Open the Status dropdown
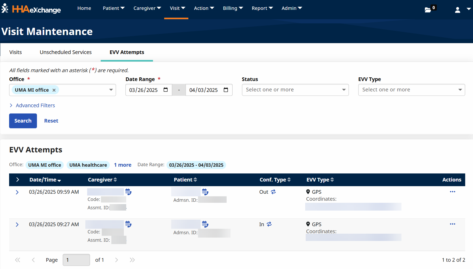 tap(295, 90)
